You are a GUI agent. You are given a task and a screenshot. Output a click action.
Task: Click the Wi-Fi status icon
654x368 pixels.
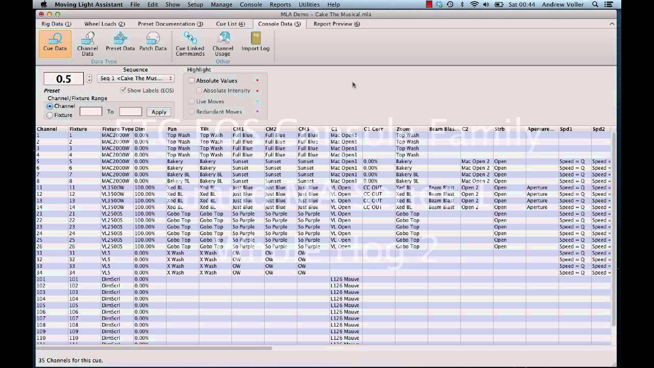click(x=475, y=5)
